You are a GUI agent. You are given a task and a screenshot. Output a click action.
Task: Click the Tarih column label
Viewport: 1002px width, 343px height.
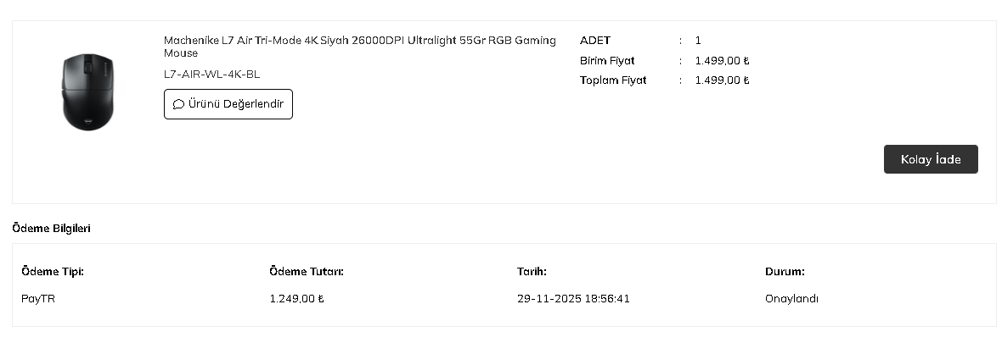click(x=532, y=272)
